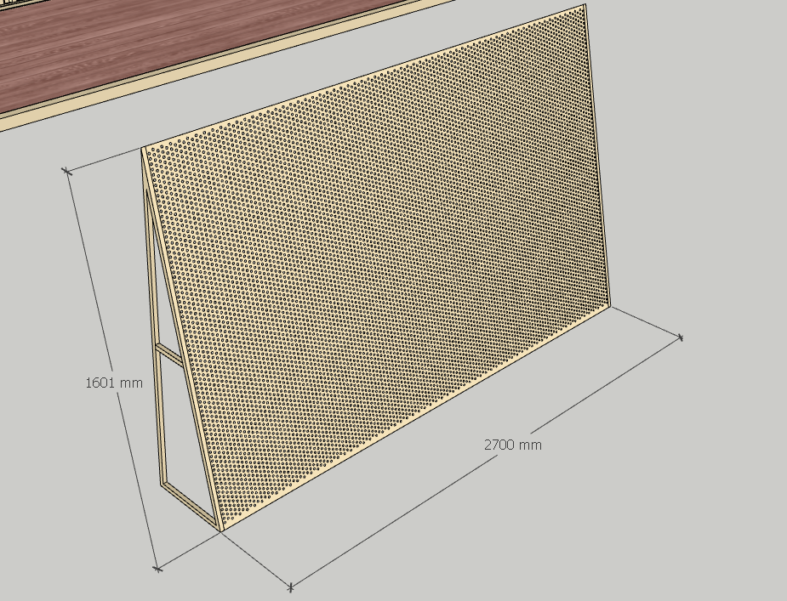Image resolution: width=787 pixels, height=601 pixels.
Task: Click the bottom-right corner of the perforated panel
Action: (x=610, y=306)
